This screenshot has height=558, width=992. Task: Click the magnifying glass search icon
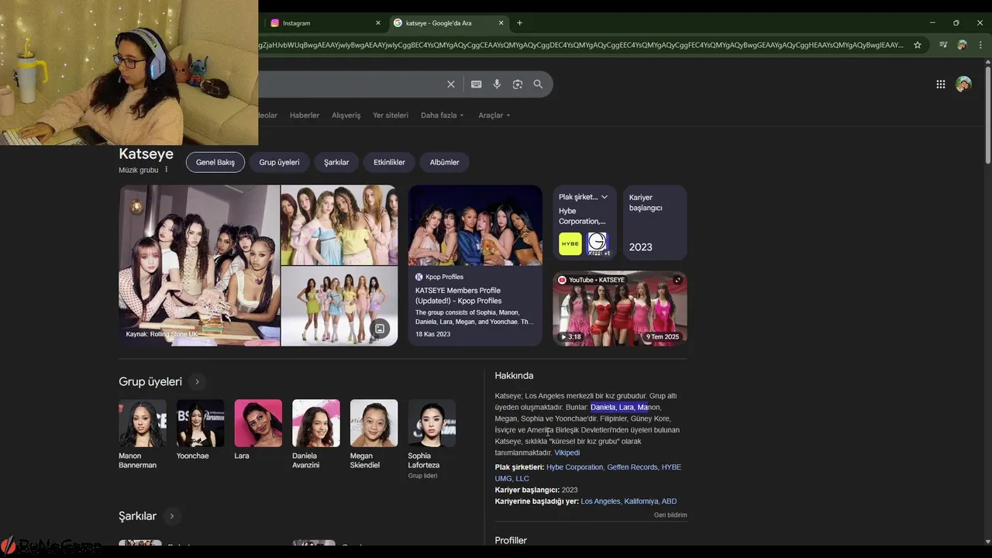[x=538, y=84]
